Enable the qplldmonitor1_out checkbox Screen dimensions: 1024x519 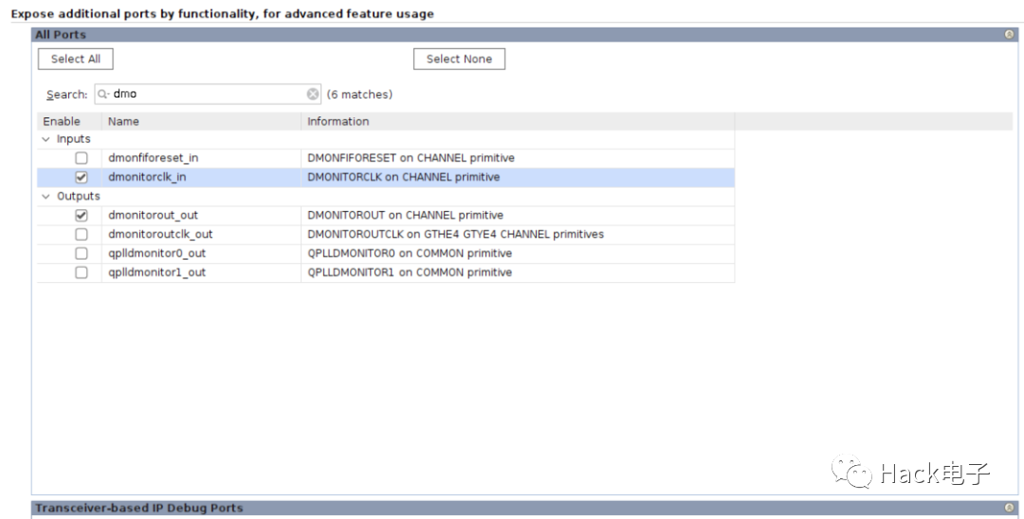(81, 272)
